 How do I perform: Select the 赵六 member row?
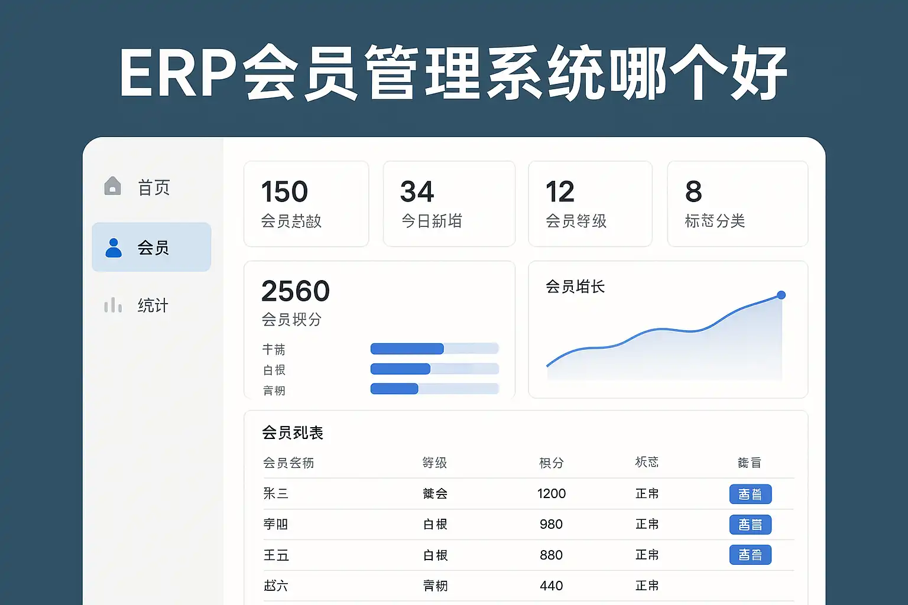[275, 586]
